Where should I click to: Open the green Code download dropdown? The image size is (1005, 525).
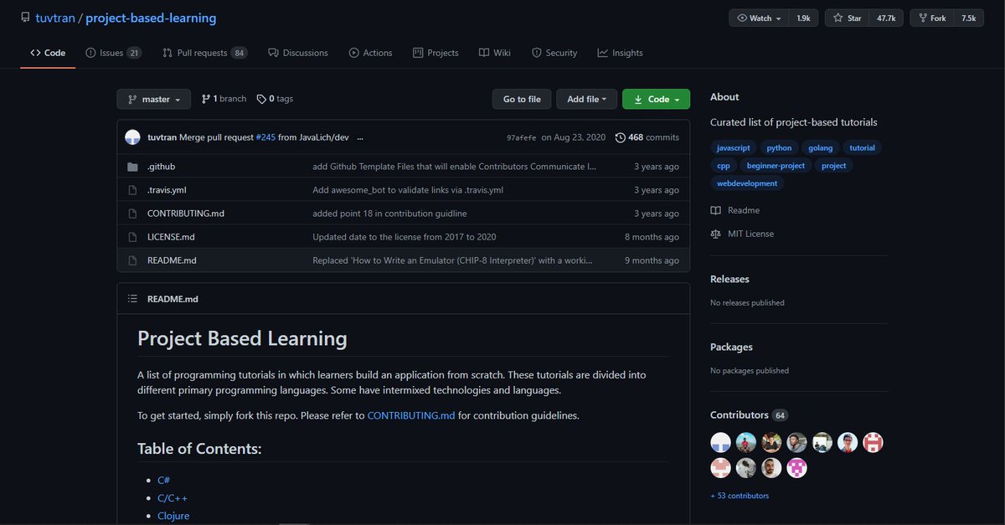coord(656,99)
